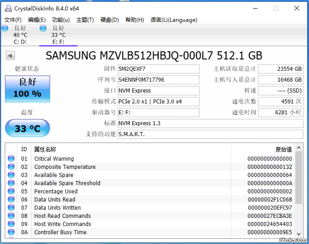Click the Percentage Used status orb
Viewport: 309px width, 244px height.
(11, 191)
